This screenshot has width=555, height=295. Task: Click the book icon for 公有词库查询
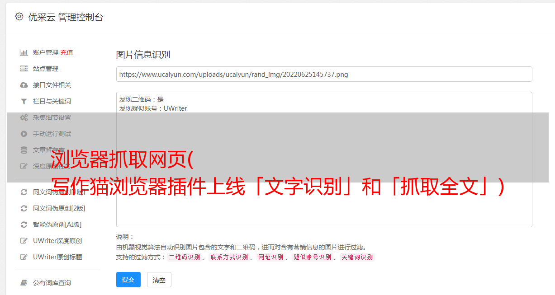[24, 283]
